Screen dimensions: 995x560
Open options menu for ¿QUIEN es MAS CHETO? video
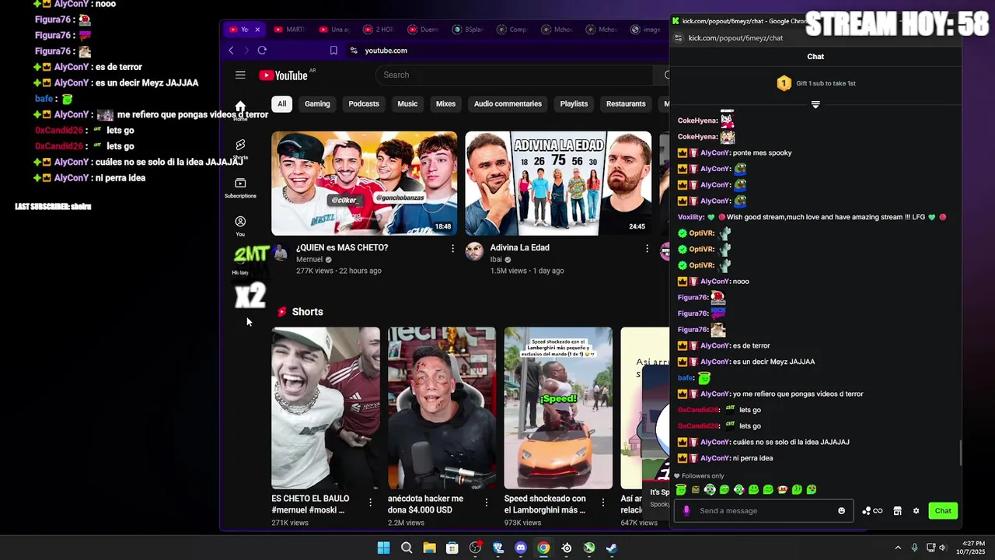coord(453,248)
